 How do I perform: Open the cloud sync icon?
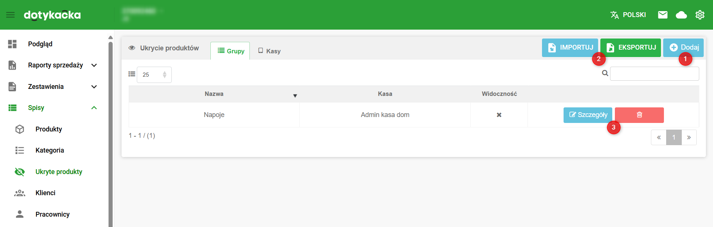681,15
